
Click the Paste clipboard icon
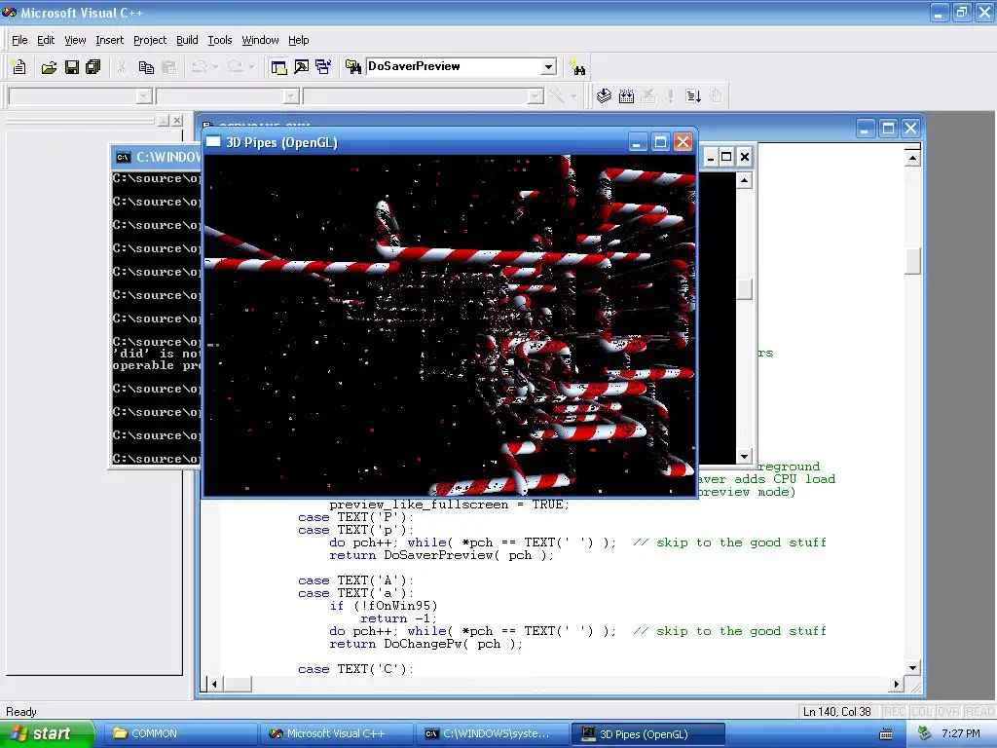click(169, 67)
